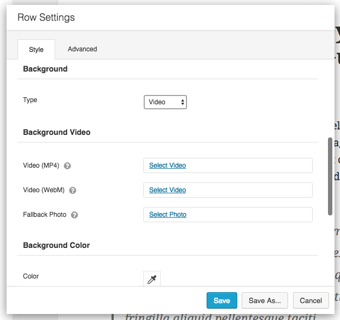Click the Fallback Photo label text
This screenshot has height=320, width=340.
pyautogui.click(x=44, y=215)
